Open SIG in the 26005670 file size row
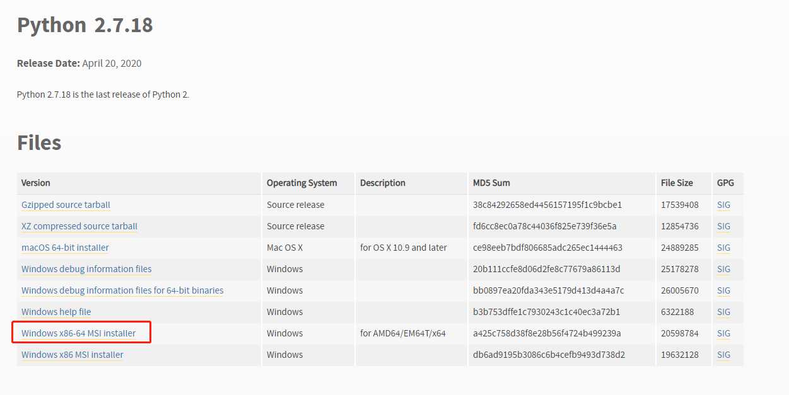 pos(723,290)
